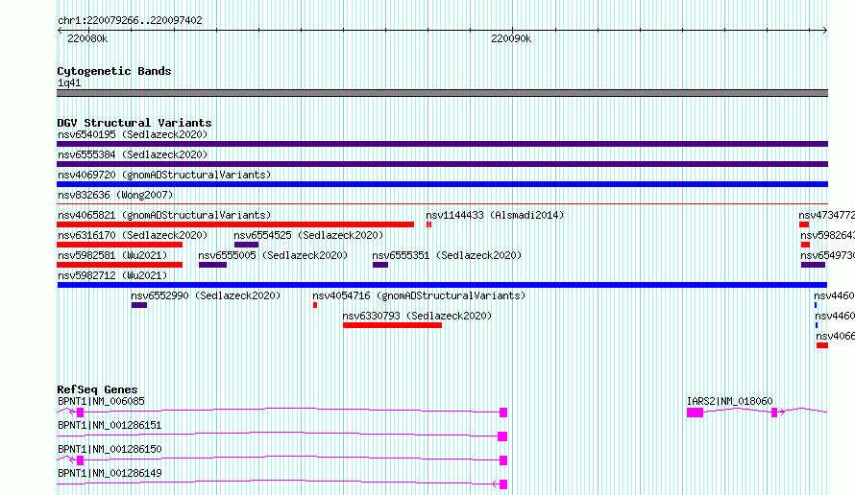The image size is (855, 495).
Task: Click the gray 1q41 cytogenetic band bar
Action: pyautogui.click(x=442, y=93)
